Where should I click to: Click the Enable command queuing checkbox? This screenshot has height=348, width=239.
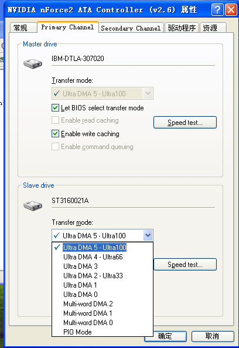click(x=55, y=147)
